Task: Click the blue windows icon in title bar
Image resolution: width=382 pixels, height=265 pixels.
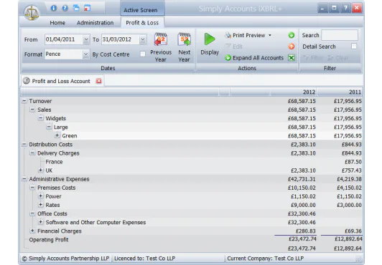Action: tap(76, 8)
